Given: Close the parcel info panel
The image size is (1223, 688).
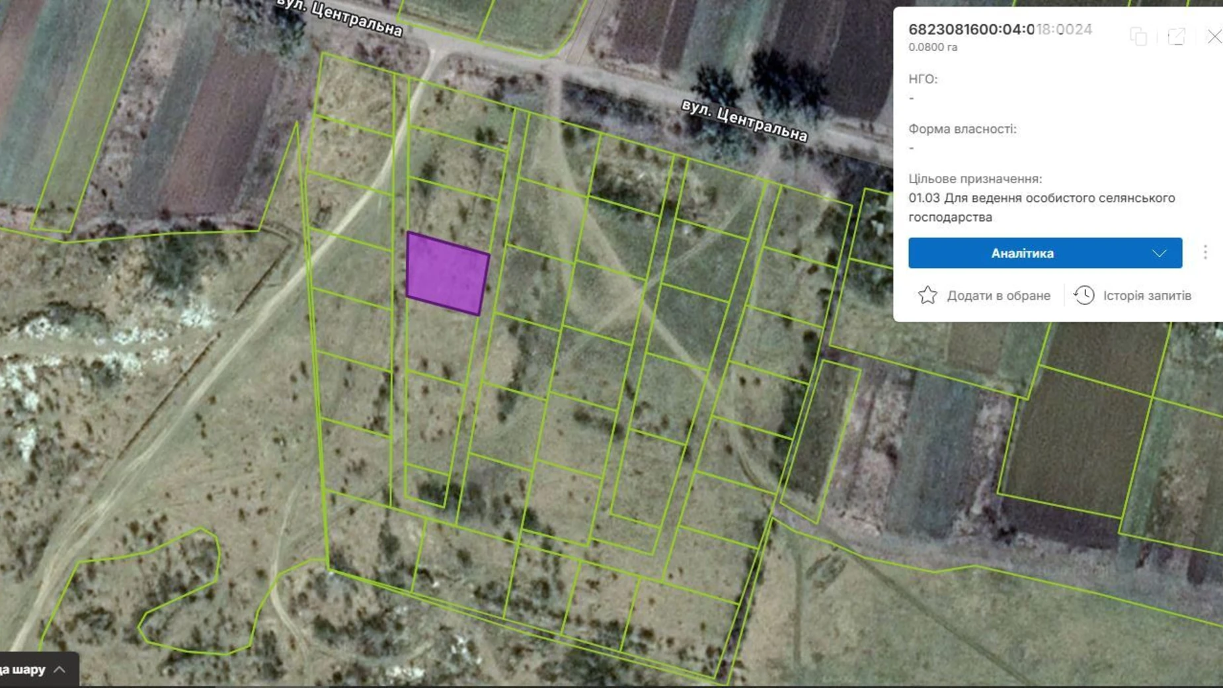Looking at the screenshot, I should point(1214,36).
